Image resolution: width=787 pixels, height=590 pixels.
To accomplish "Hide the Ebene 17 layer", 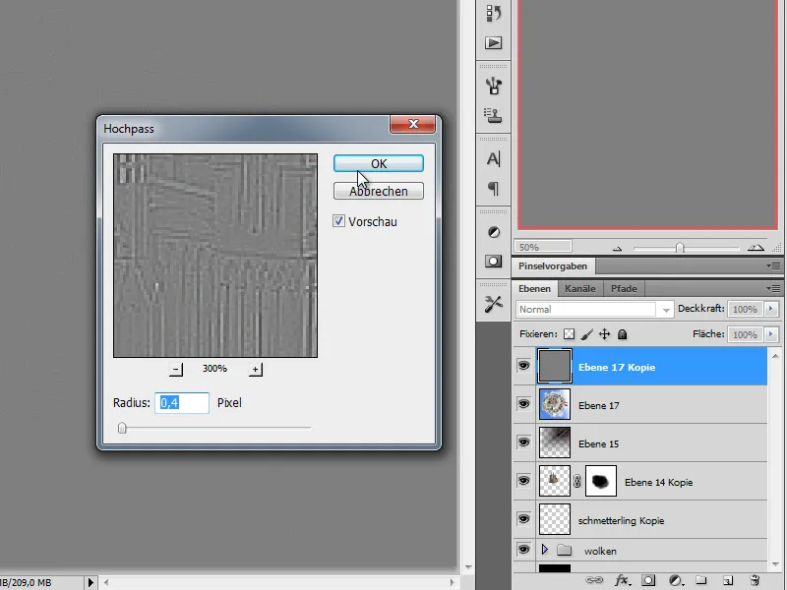I will [x=523, y=404].
